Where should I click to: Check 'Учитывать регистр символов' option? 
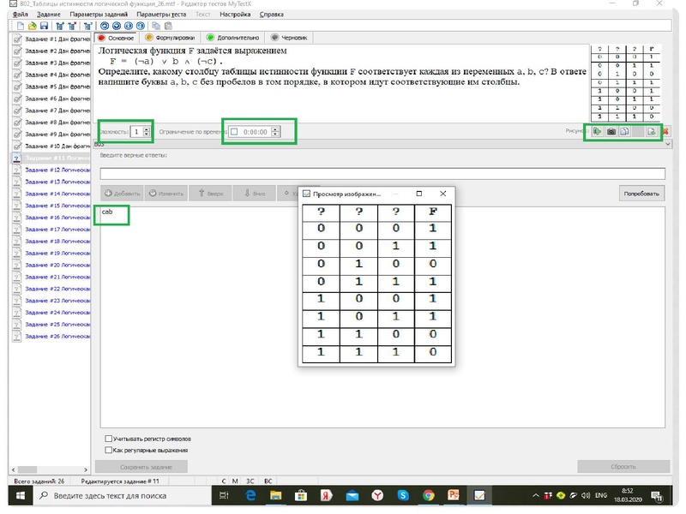(108, 438)
